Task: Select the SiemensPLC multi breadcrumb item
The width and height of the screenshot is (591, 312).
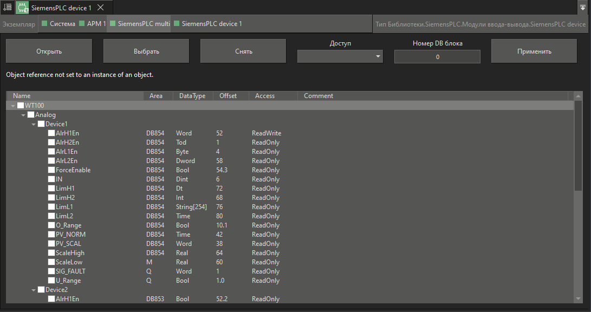Action: click(x=140, y=24)
